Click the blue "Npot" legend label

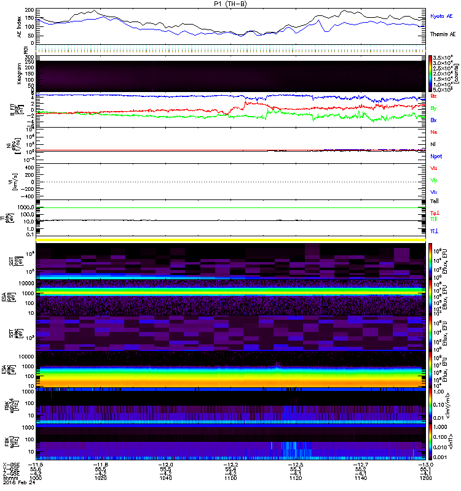coord(436,157)
